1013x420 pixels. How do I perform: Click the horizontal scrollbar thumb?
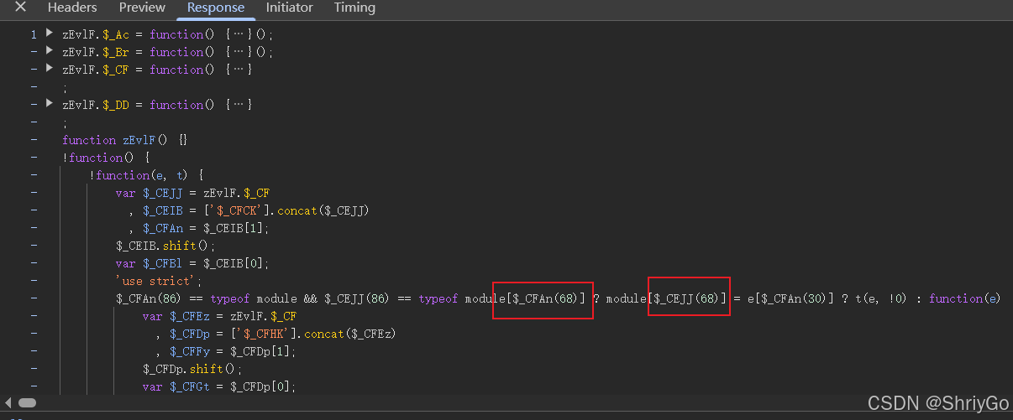click(x=26, y=403)
